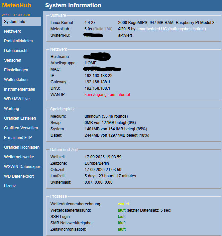Image resolution: width=222 pixels, height=236 pixels.
Task: Click the IP address 192.168.188.22
Action: pos(99,76)
